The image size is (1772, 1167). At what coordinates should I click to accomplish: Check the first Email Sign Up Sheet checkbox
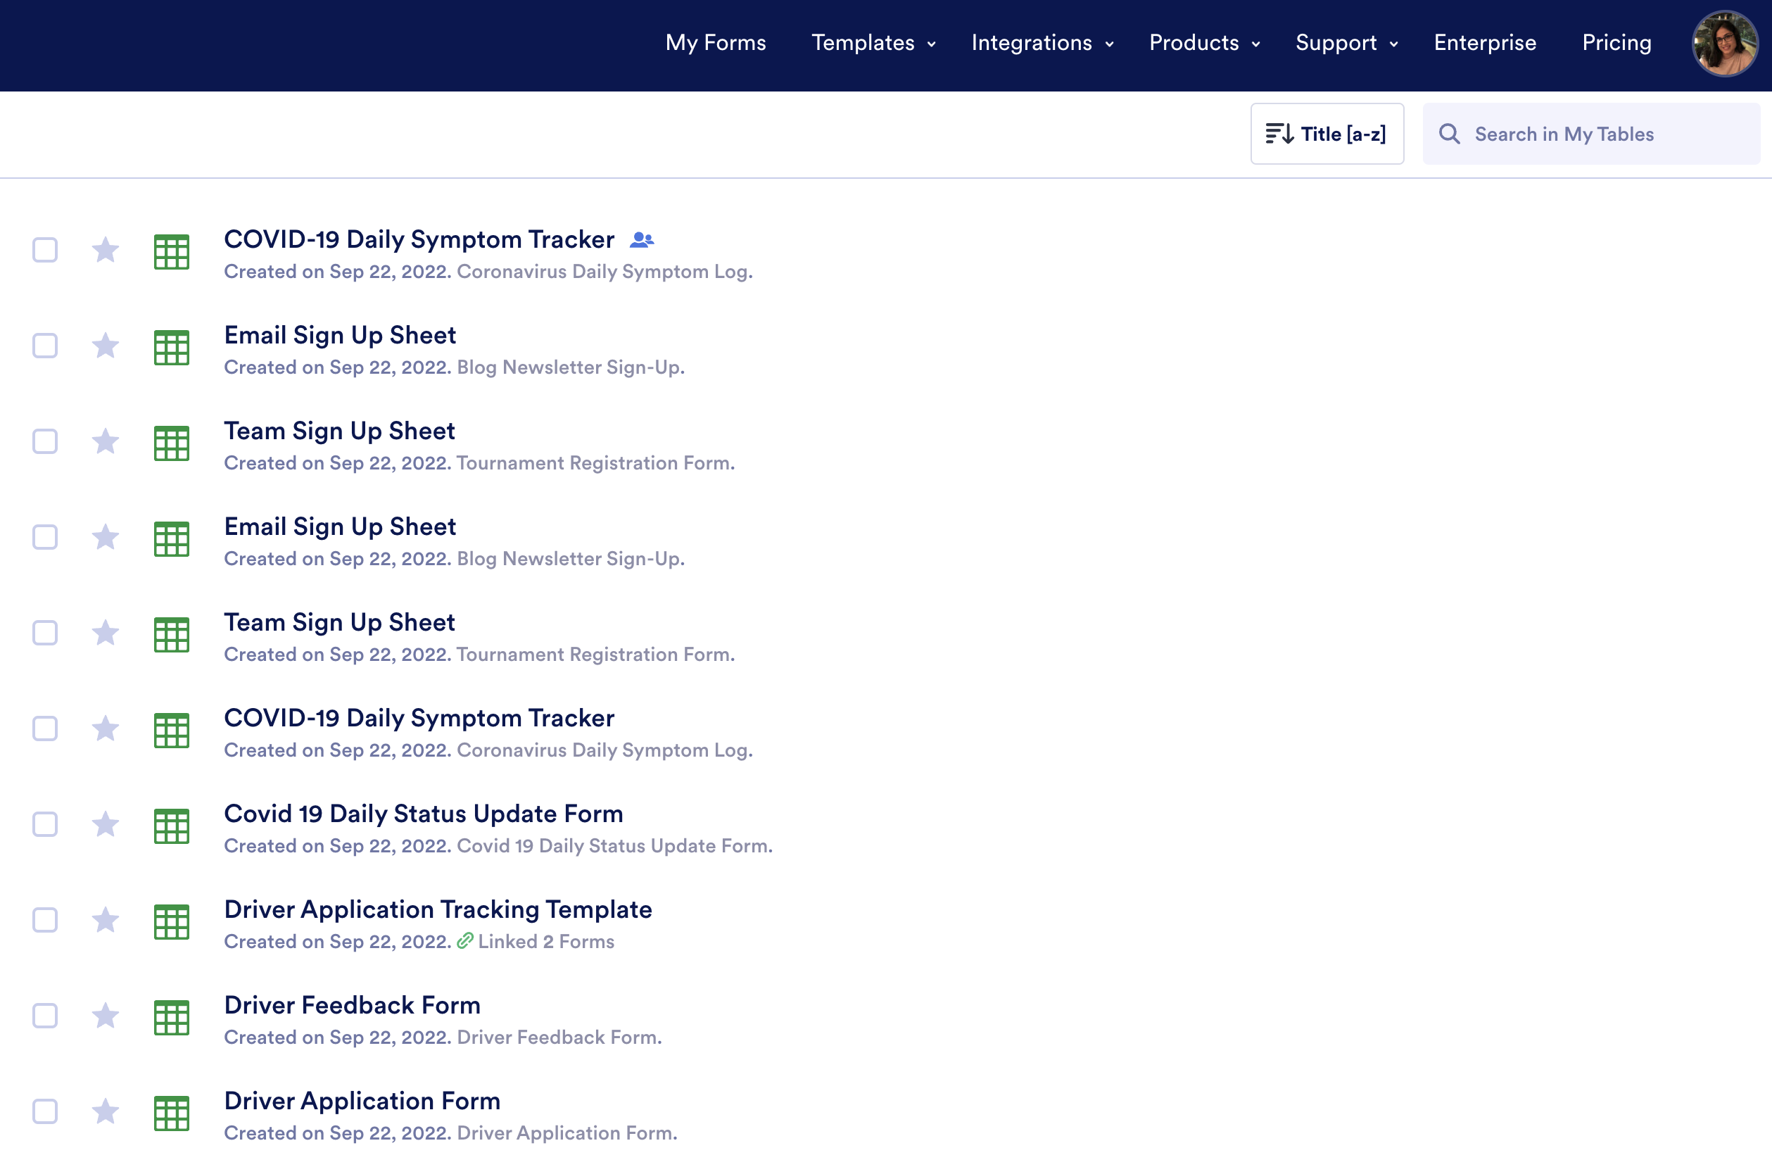click(x=44, y=346)
